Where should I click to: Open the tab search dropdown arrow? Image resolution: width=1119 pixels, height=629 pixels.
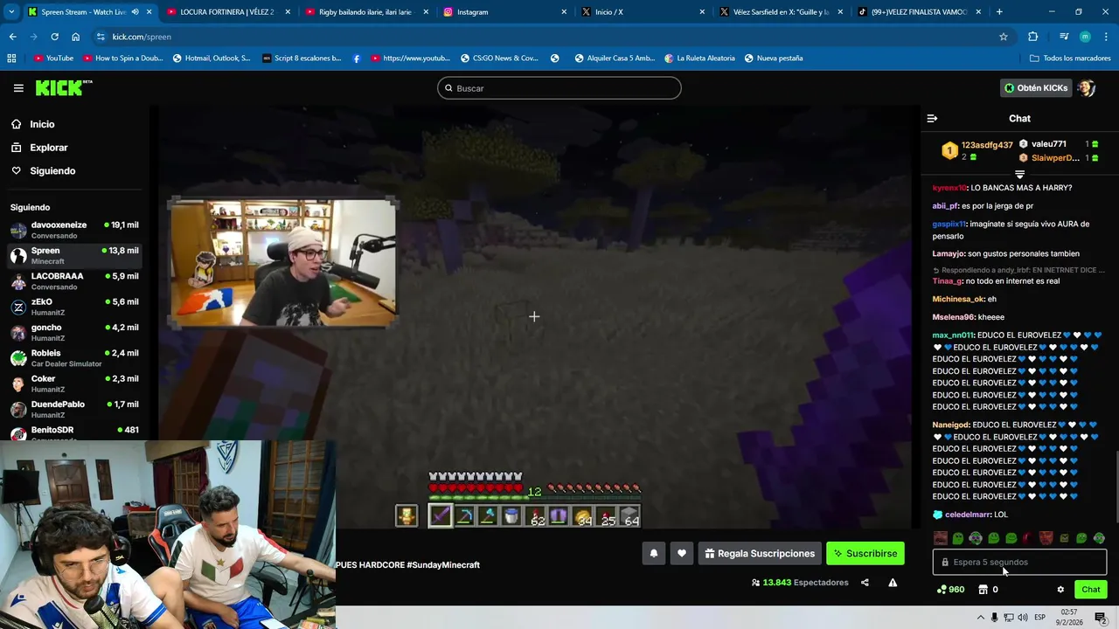(12, 12)
